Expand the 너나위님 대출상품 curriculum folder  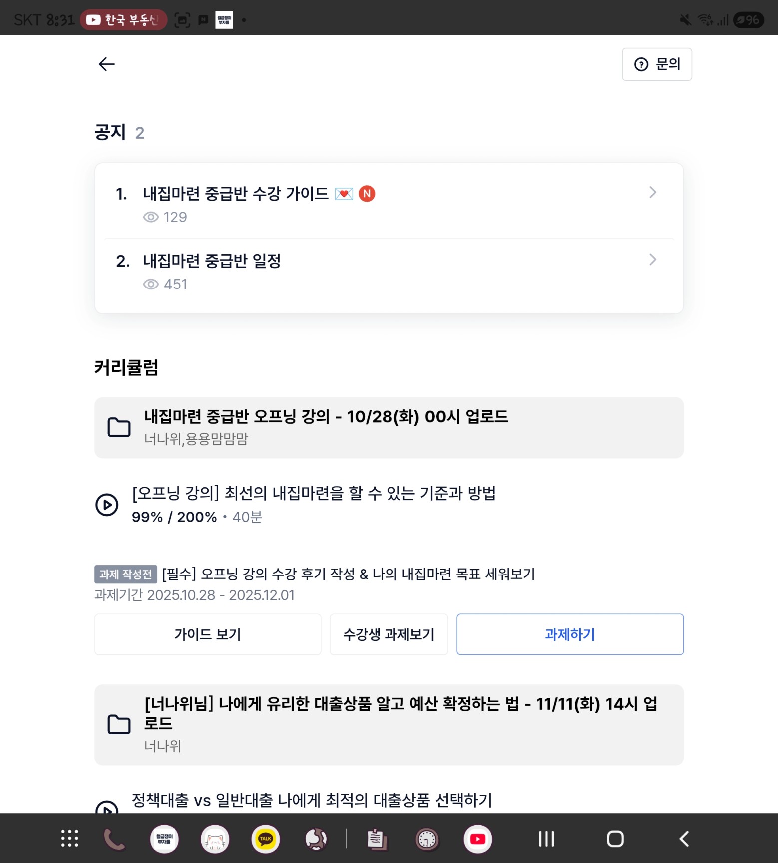(x=389, y=724)
